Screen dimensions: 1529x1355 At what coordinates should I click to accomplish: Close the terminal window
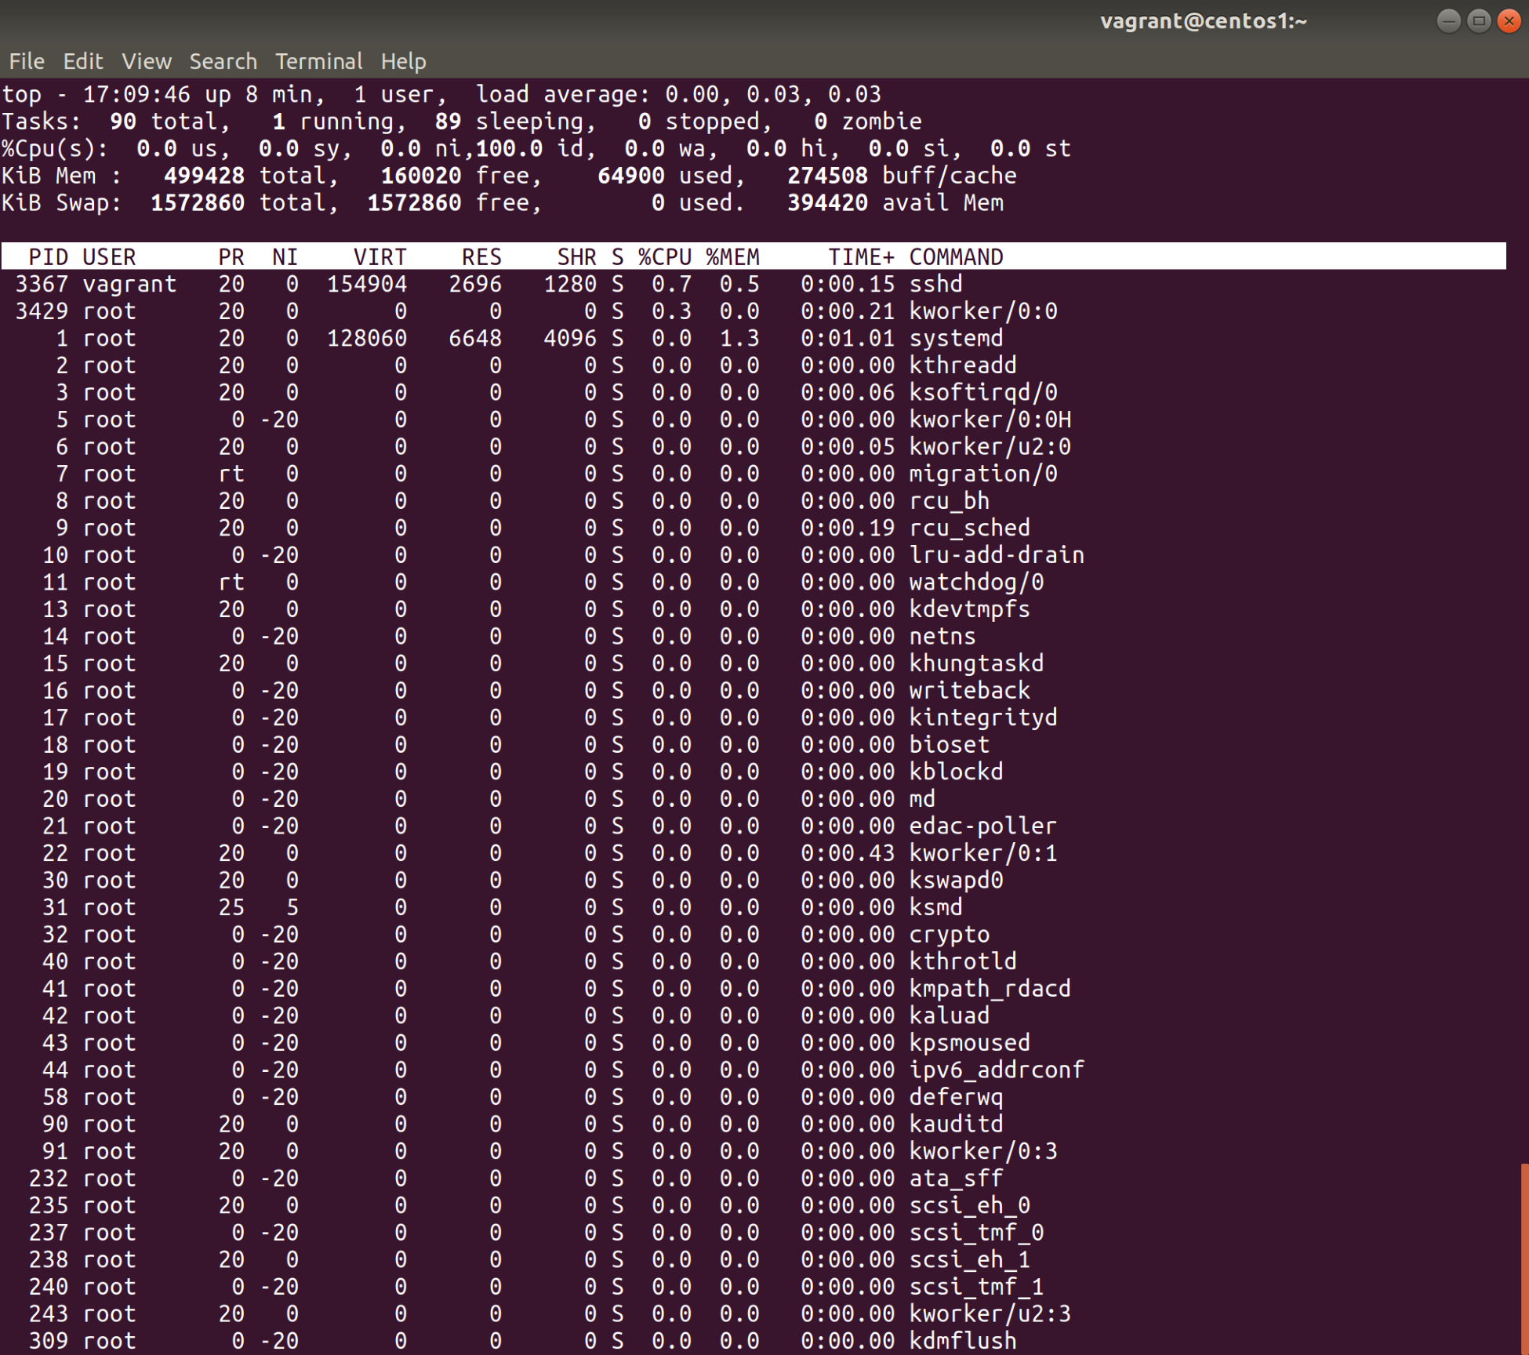[x=1509, y=21]
